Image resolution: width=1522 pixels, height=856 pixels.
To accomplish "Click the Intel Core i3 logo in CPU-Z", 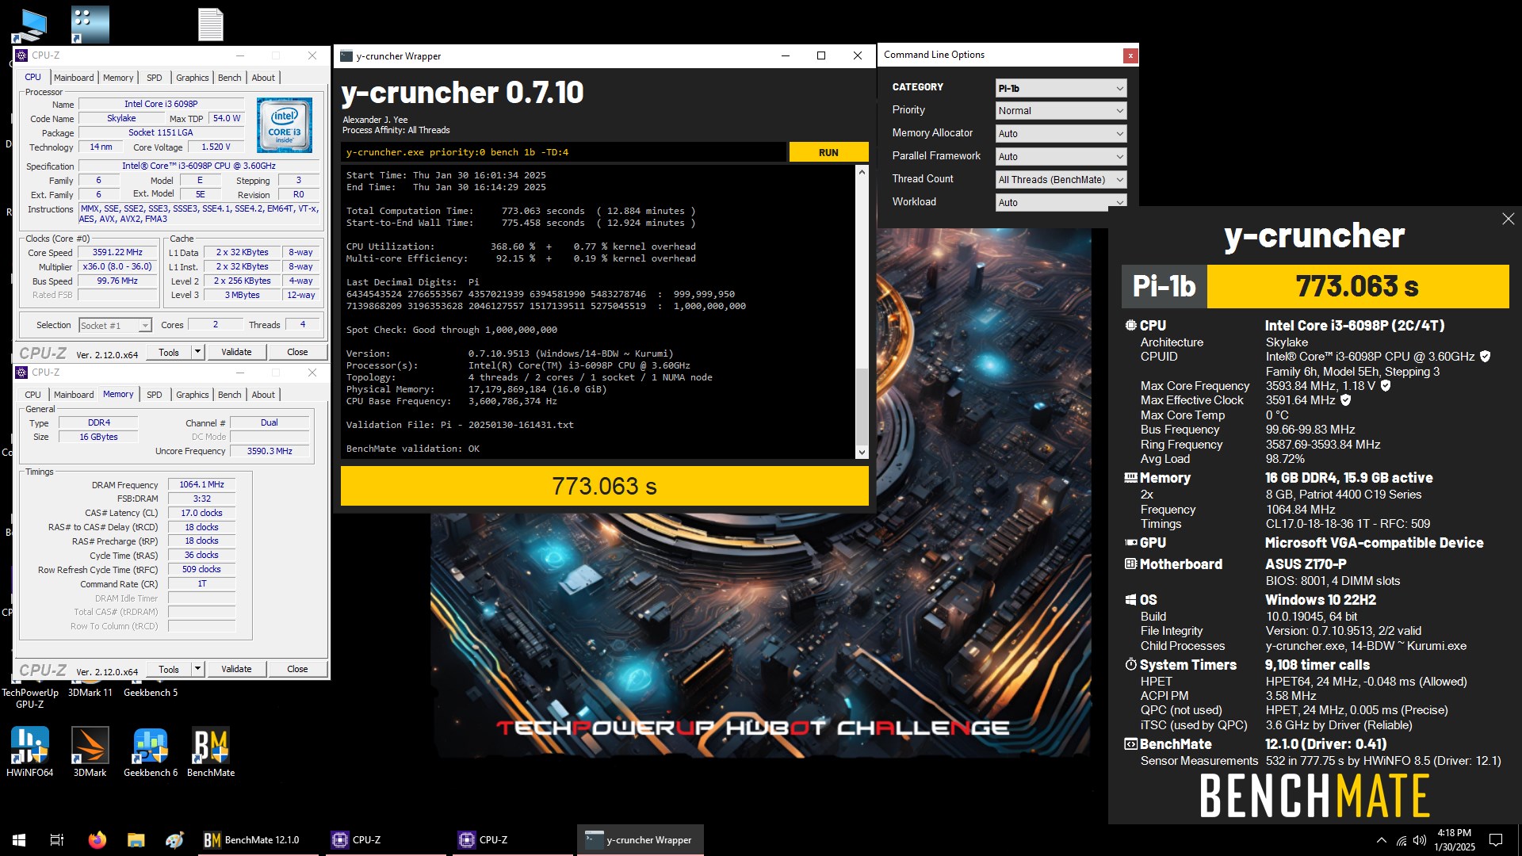I will [x=285, y=125].
